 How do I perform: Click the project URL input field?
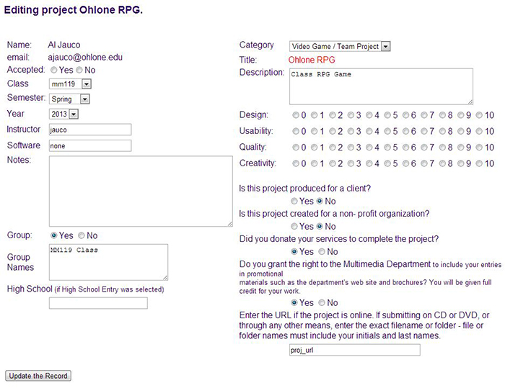(353, 350)
